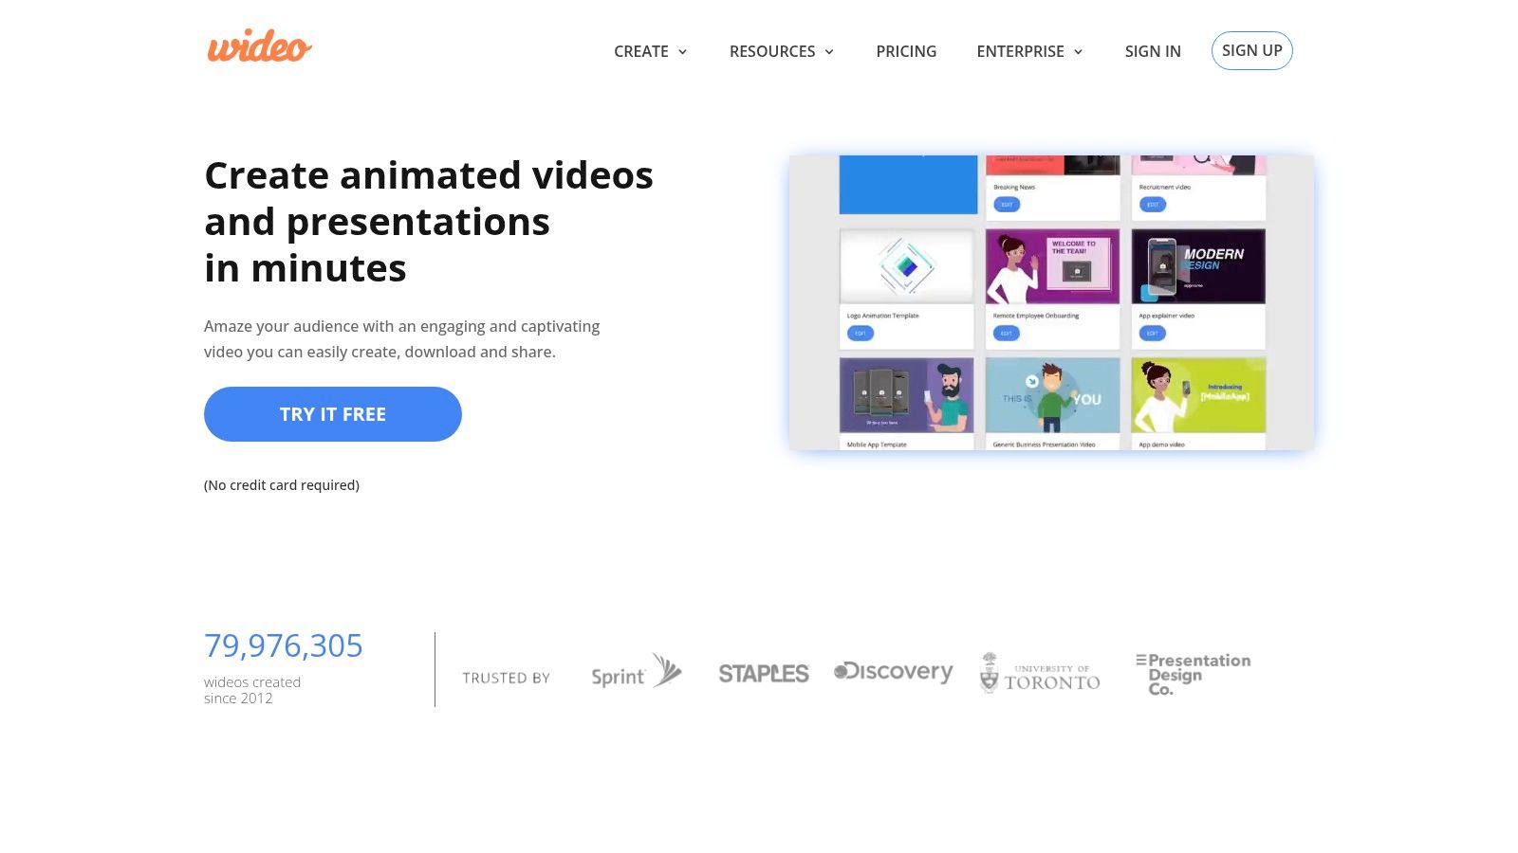Viewport: 1518px width, 853px height.
Task: Select the Mobile App Template thumbnail
Action: [x=908, y=394]
